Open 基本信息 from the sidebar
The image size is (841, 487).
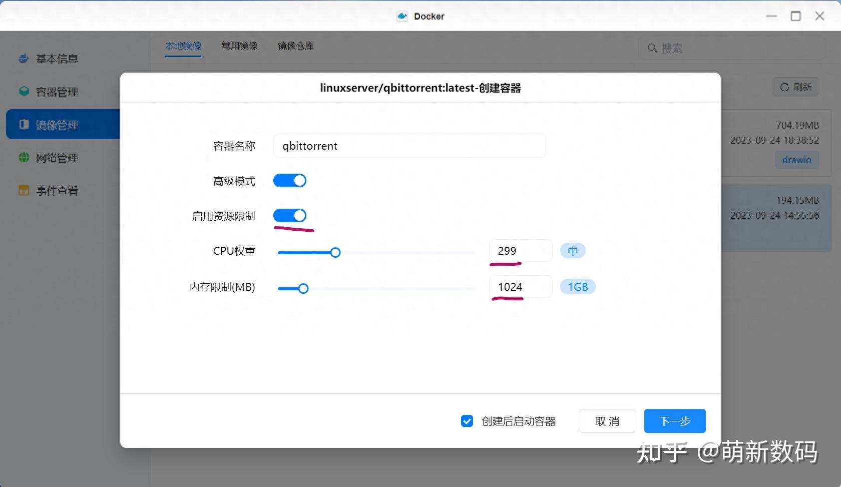point(56,59)
